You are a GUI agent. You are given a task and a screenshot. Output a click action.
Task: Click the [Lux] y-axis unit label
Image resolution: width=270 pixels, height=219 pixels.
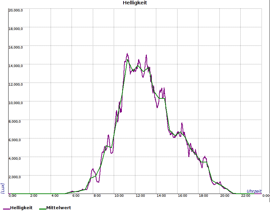(2, 188)
